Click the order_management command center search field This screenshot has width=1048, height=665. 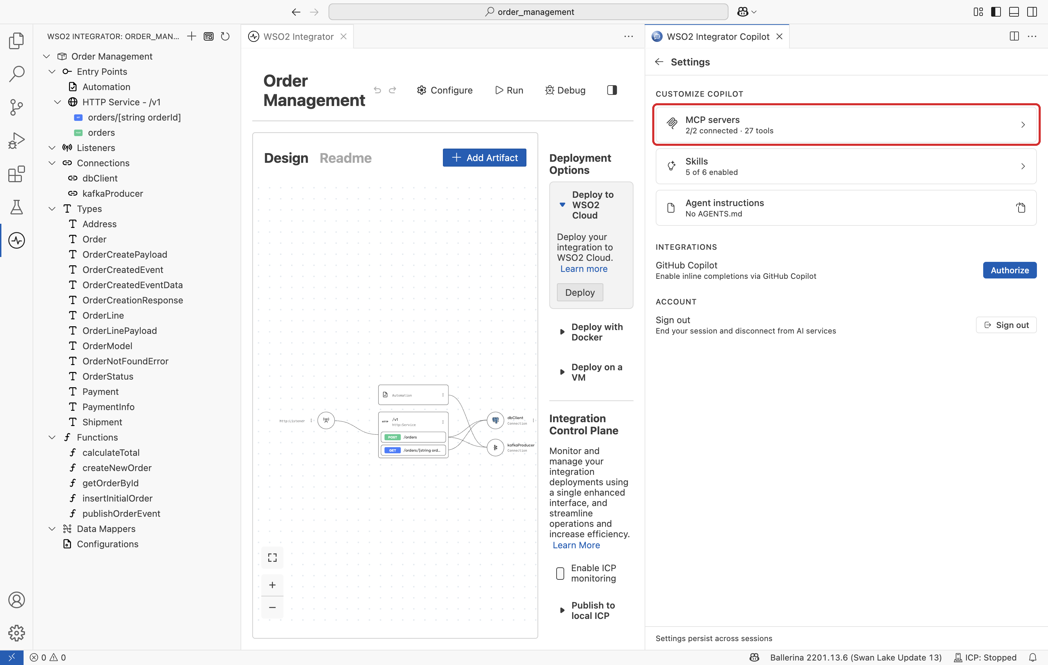pyautogui.click(x=529, y=12)
